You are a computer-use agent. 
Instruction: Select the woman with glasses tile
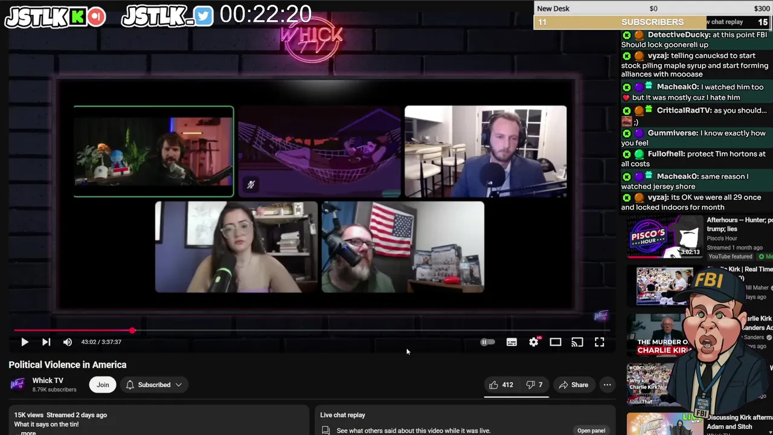(236, 247)
